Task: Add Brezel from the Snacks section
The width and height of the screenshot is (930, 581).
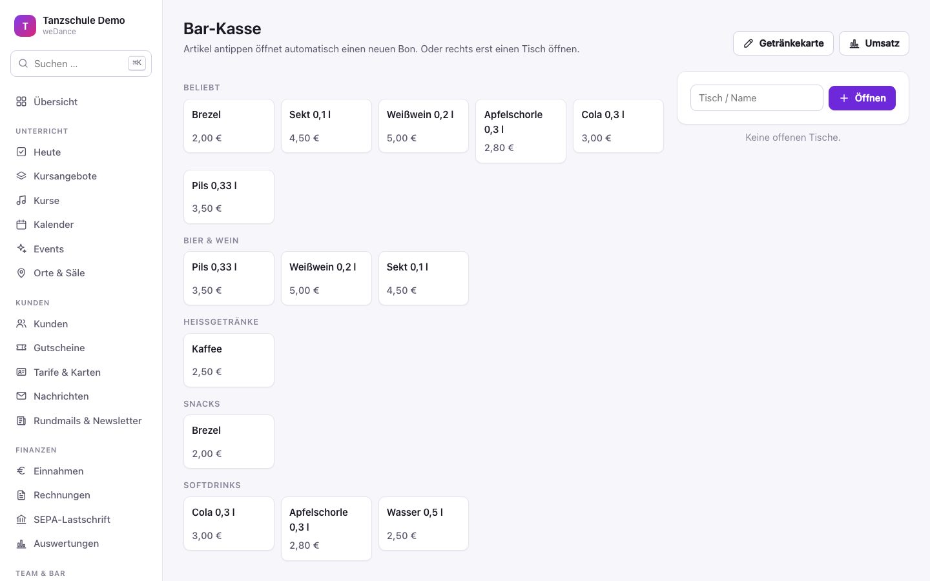Action: coord(229,442)
